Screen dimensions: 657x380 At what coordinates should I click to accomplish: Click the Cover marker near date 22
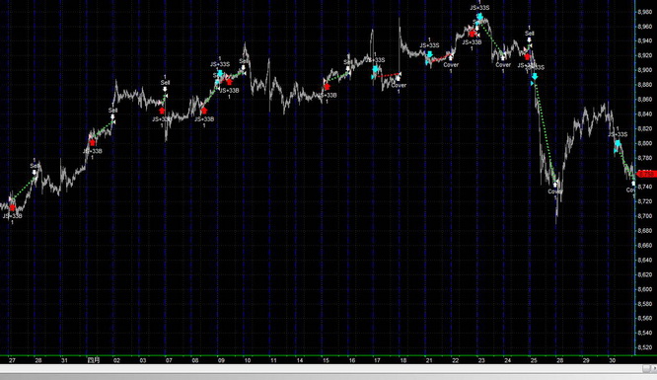point(451,64)
